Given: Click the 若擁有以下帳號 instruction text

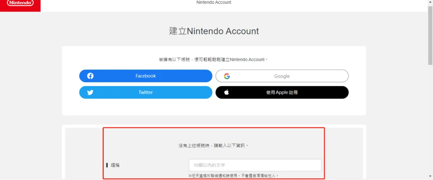Looking at the screenshot, I should point(214,59).
